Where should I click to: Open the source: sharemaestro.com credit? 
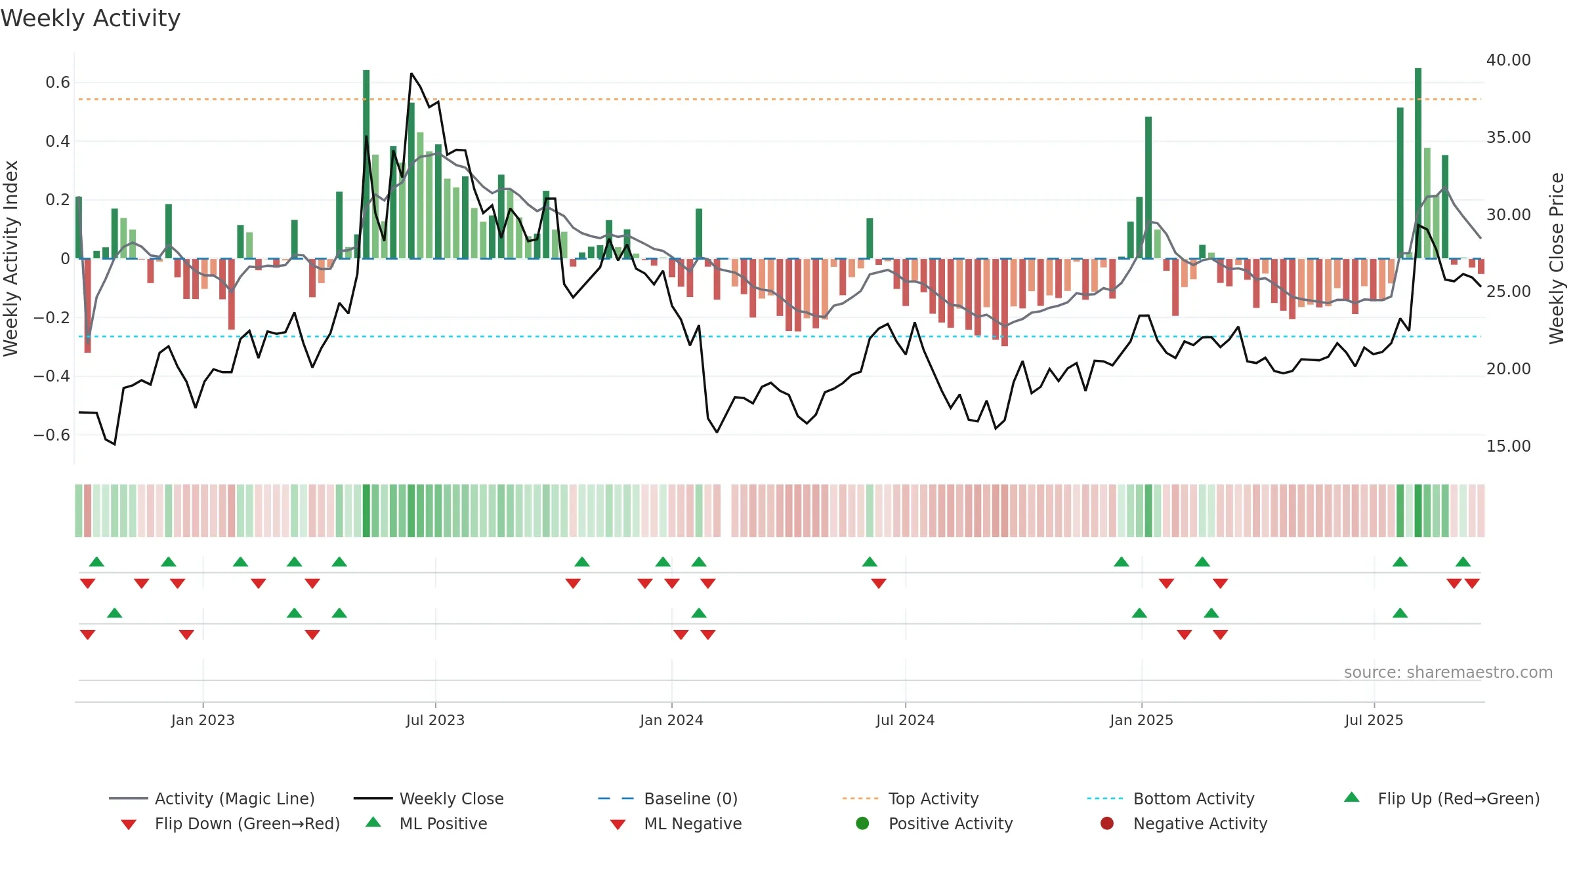pos(1448,672)
